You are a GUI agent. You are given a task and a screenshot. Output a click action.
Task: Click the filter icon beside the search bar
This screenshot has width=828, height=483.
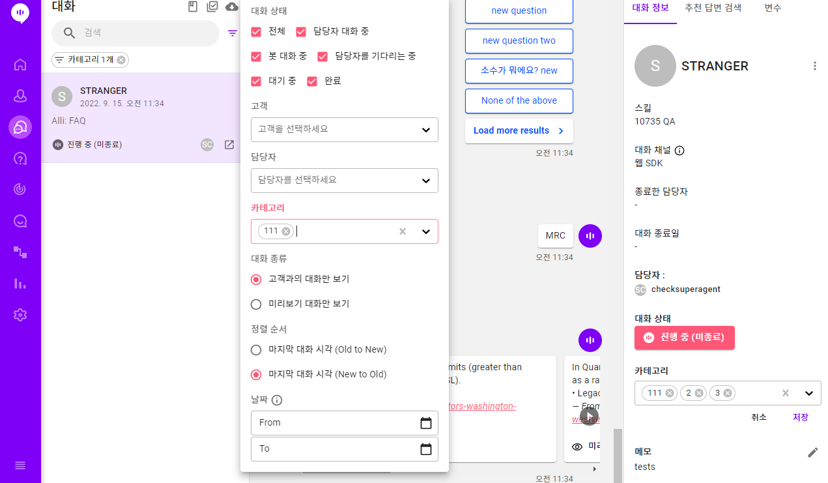point(233,33)
